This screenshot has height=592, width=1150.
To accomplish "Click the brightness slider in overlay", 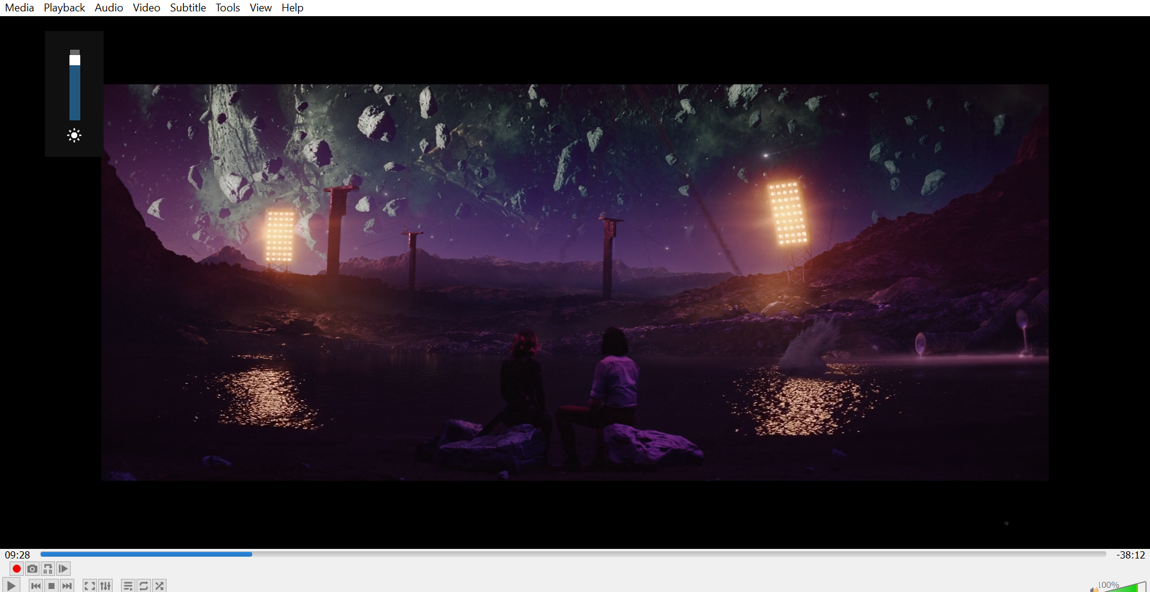I will [x=75, y=85].
